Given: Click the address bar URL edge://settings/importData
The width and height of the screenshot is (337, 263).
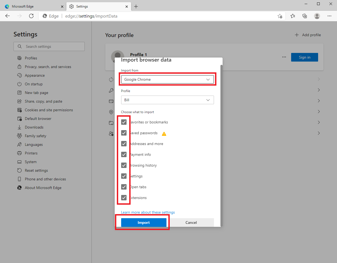Looking at the screenshot, I should pos(91,16).
